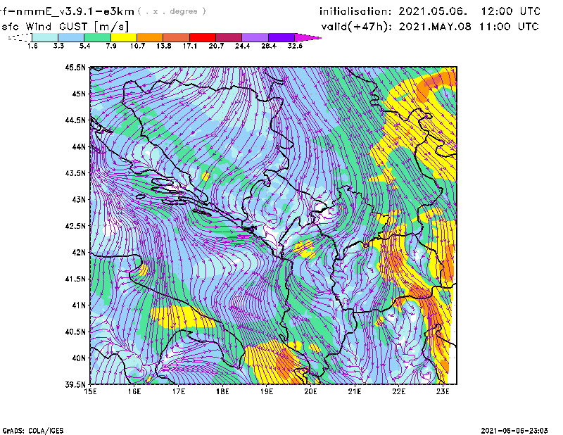
Task: Click the longitude label '20E'
Action: (310, 391)
